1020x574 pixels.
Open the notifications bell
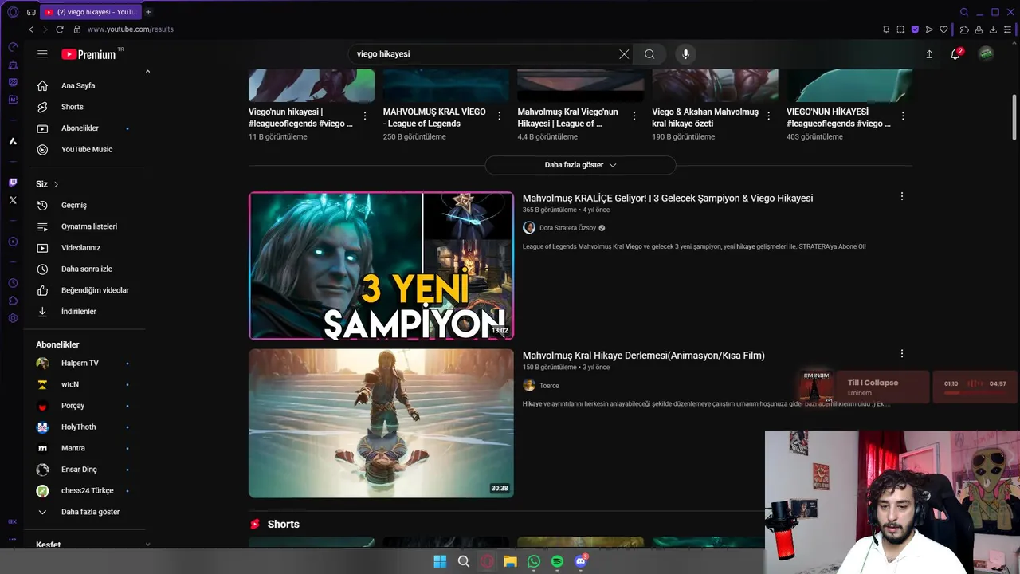click(955, 54)
